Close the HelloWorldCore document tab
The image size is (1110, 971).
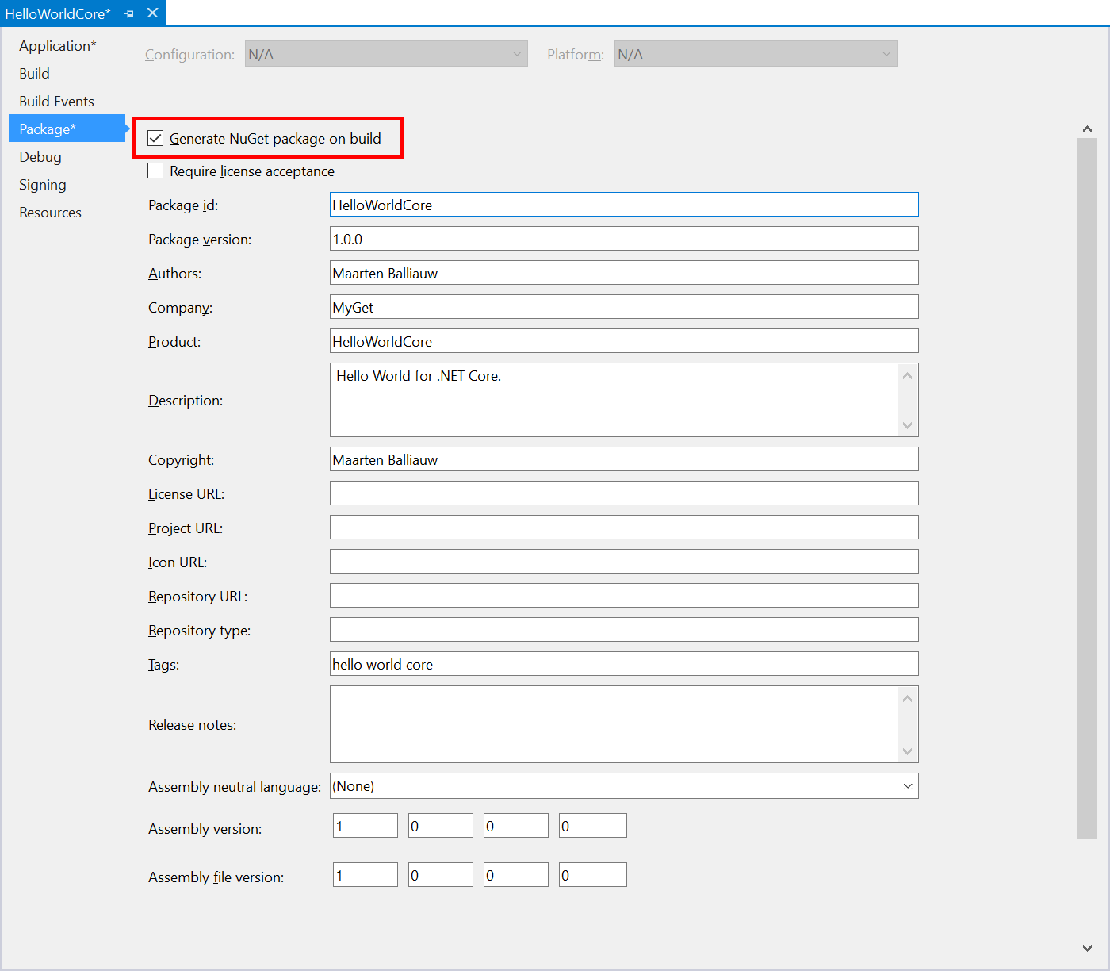(151, 13)
